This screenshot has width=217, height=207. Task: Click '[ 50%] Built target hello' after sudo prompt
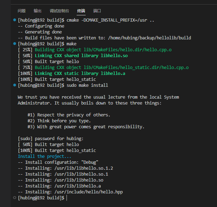click(48, 145)
